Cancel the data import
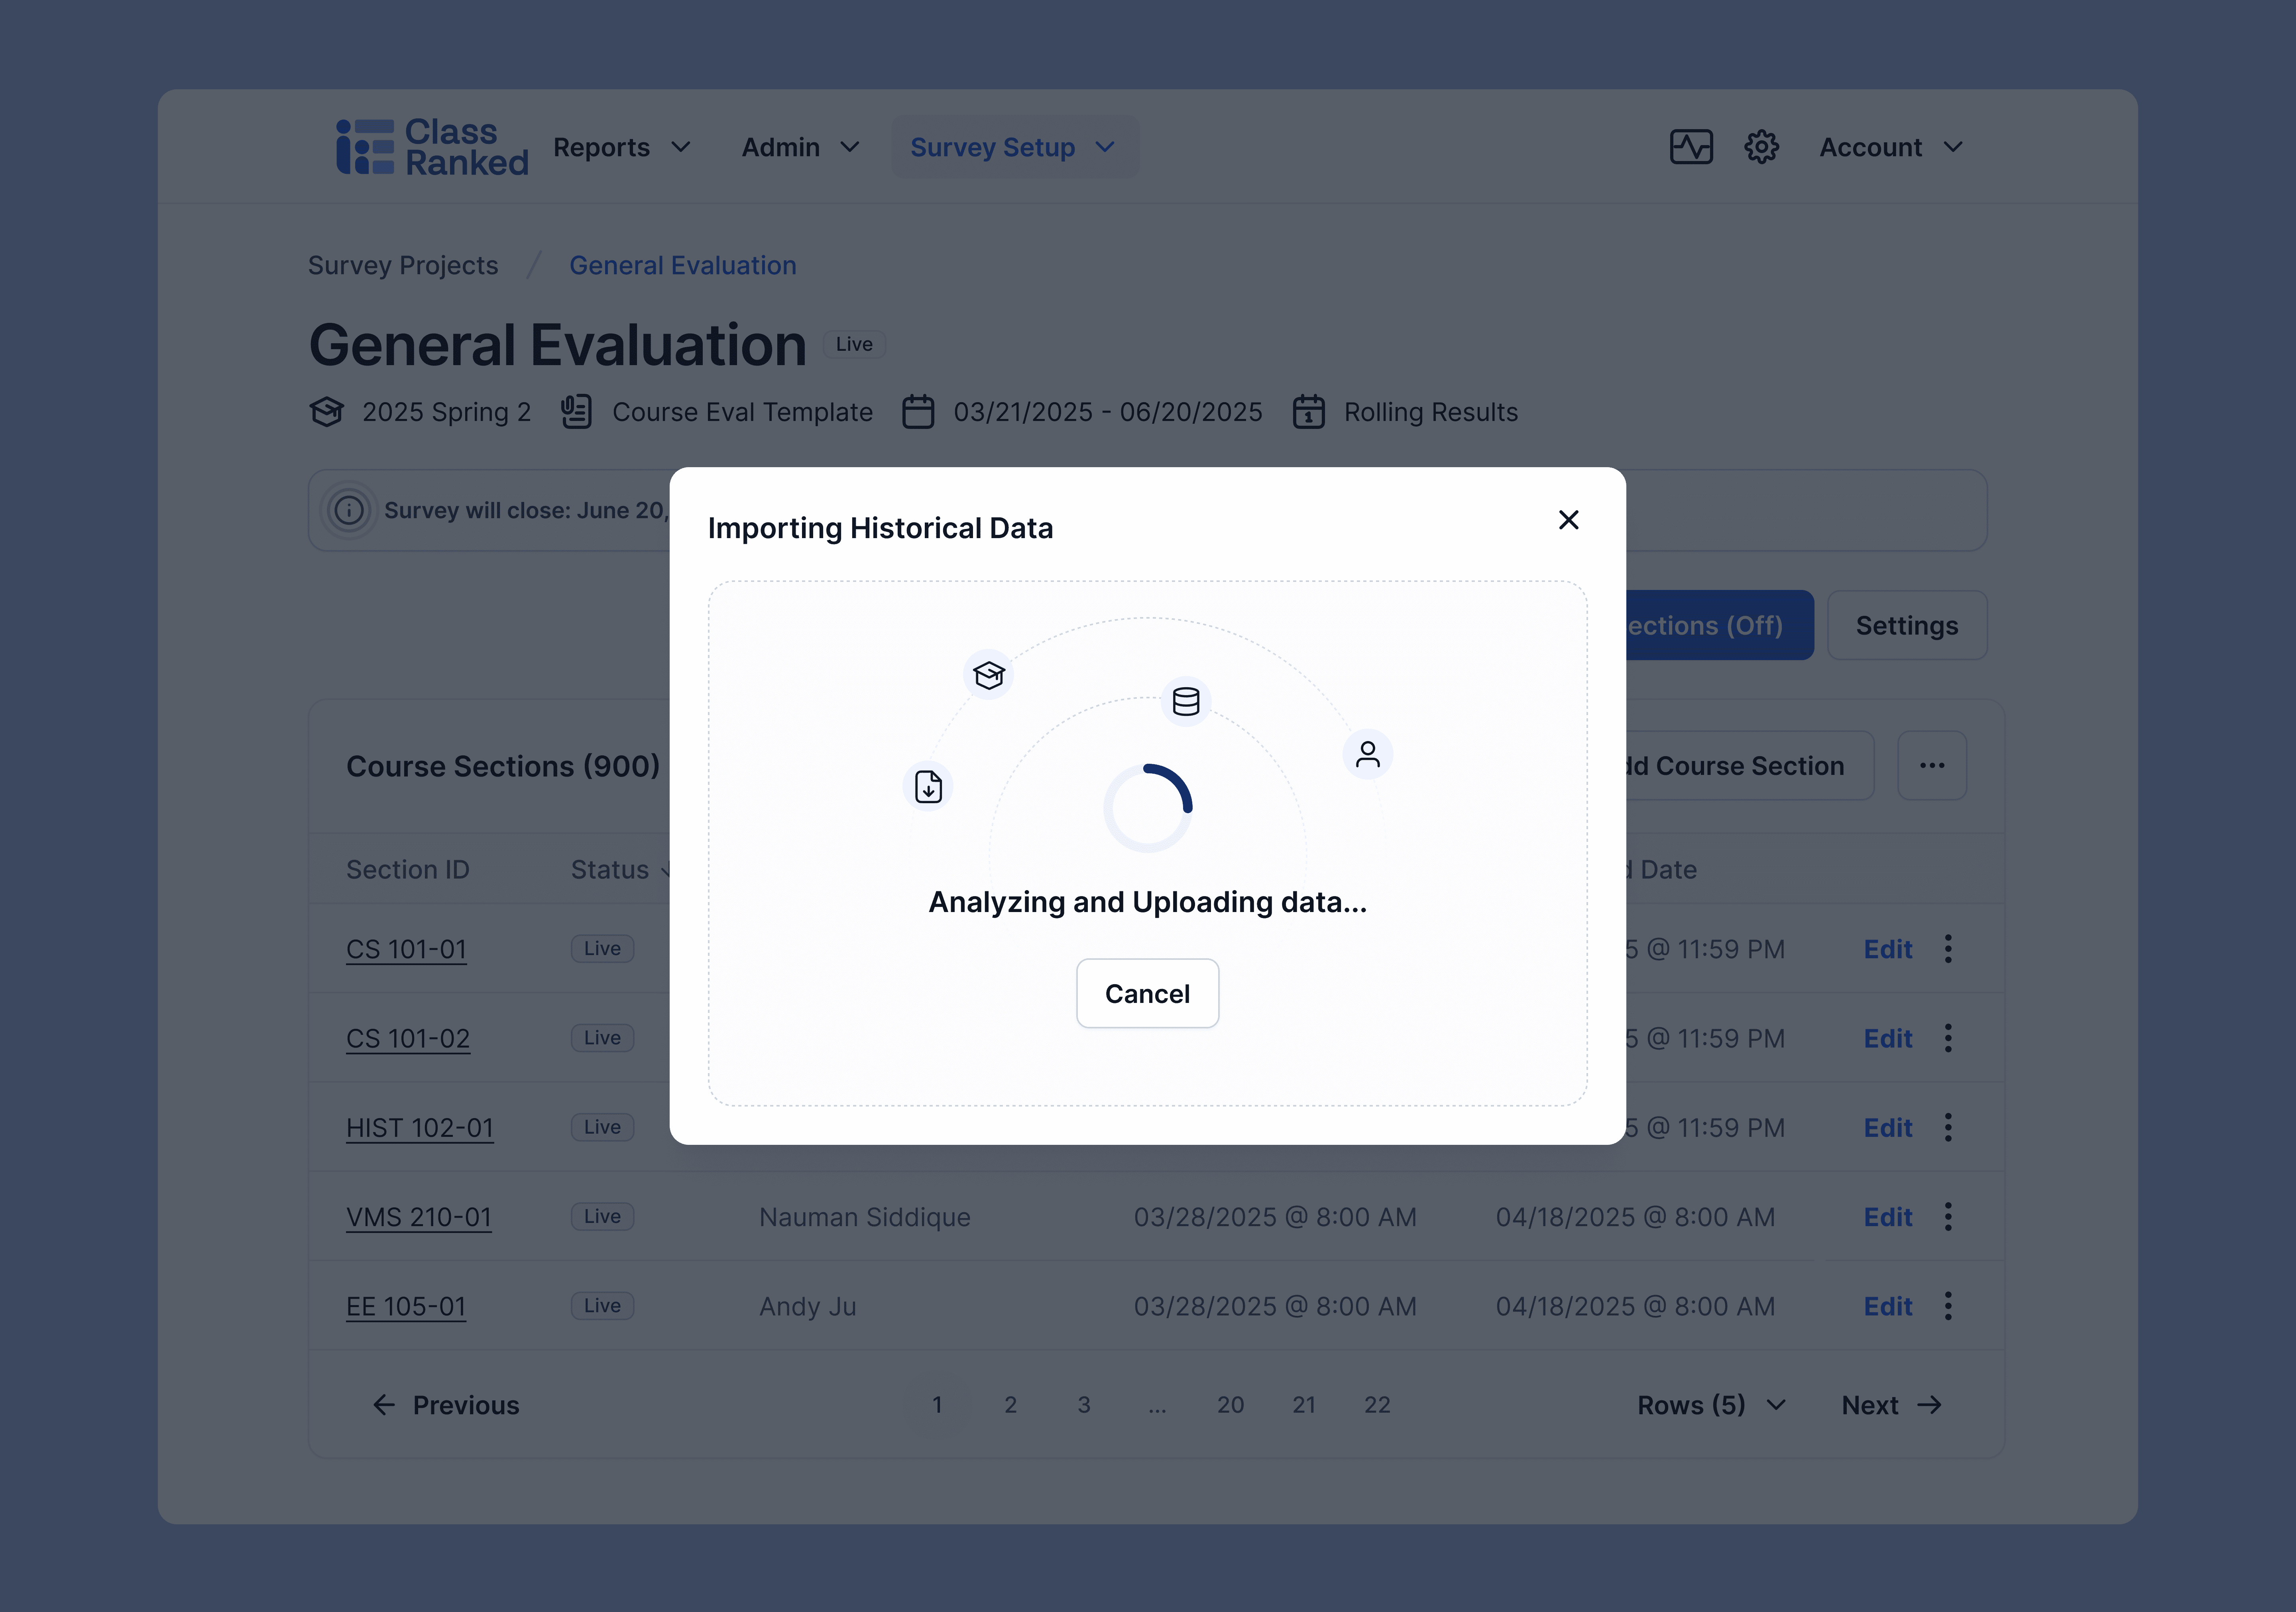 click(x=1147, y=993)
